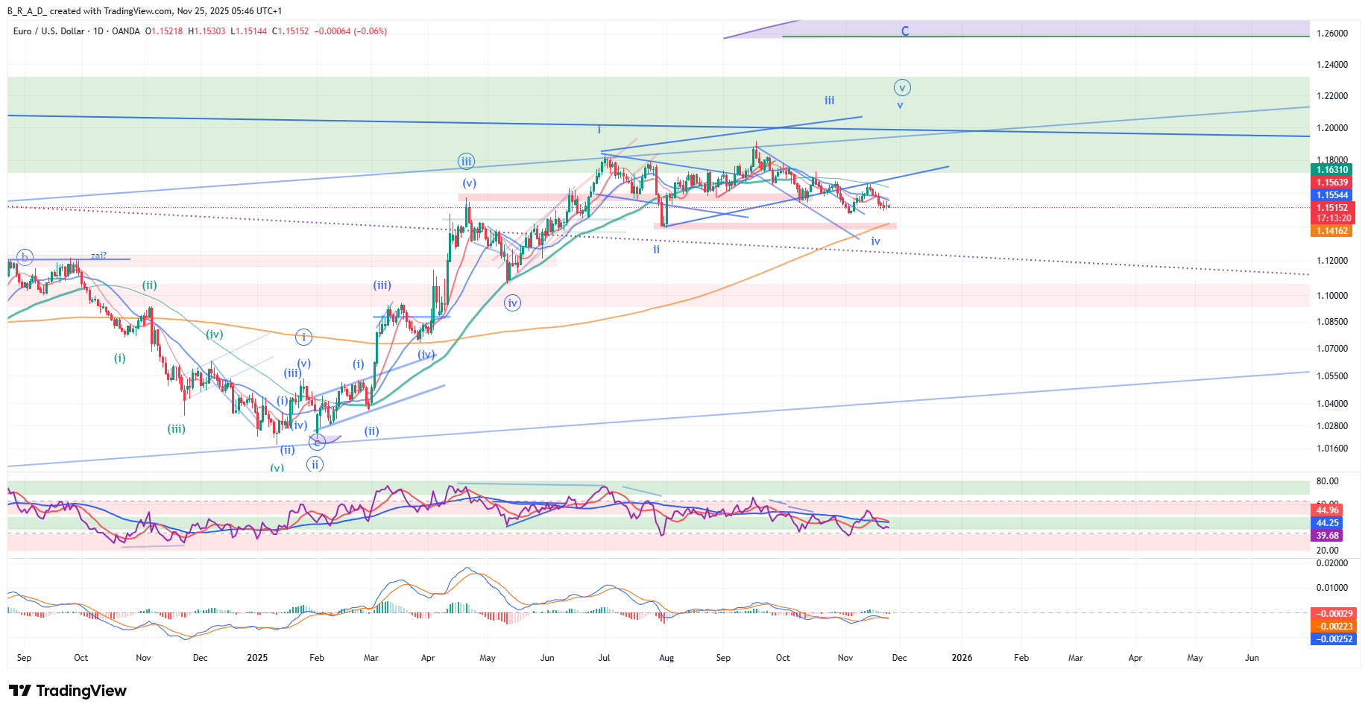Click the purple 39.68 RSI value tag
This screenshot has width=1368, height=713.
click(1327, 536)
